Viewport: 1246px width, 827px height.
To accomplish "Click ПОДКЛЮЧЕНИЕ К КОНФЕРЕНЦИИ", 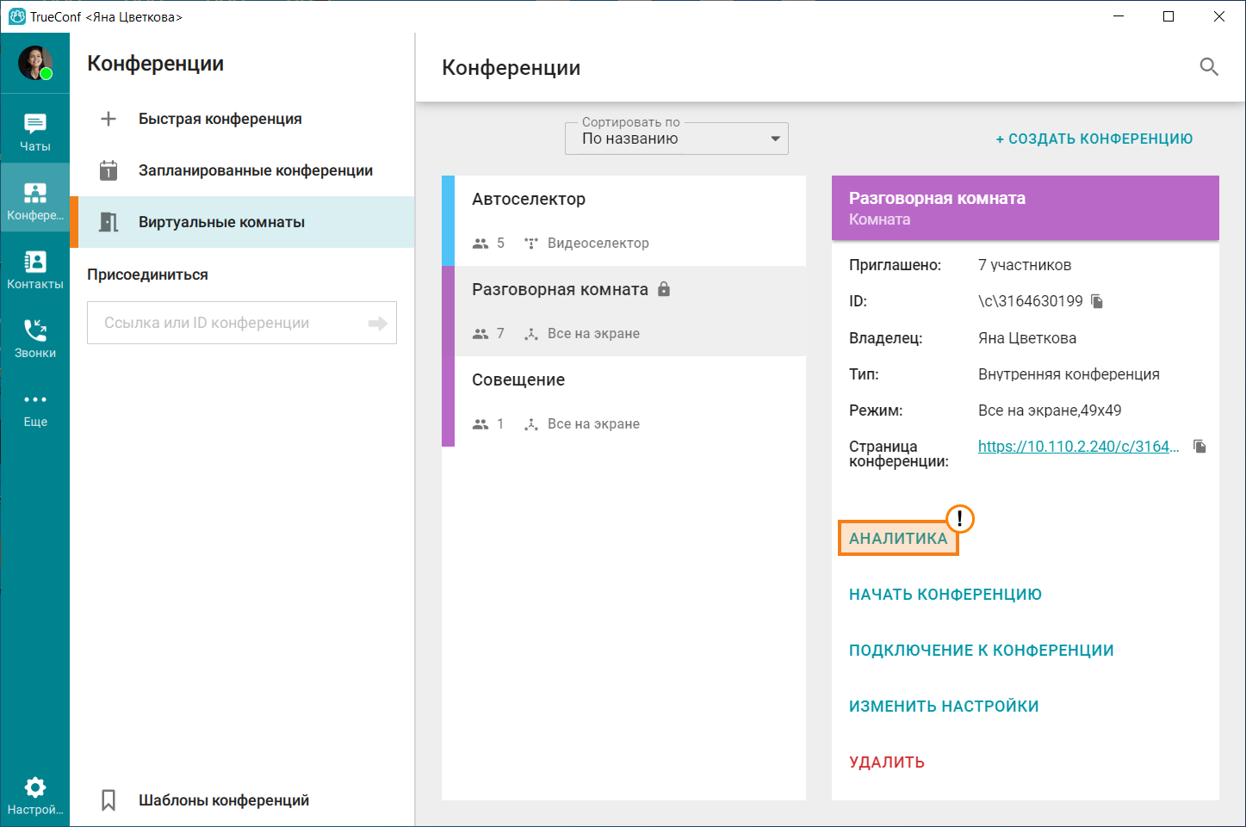I will (982, 651).
